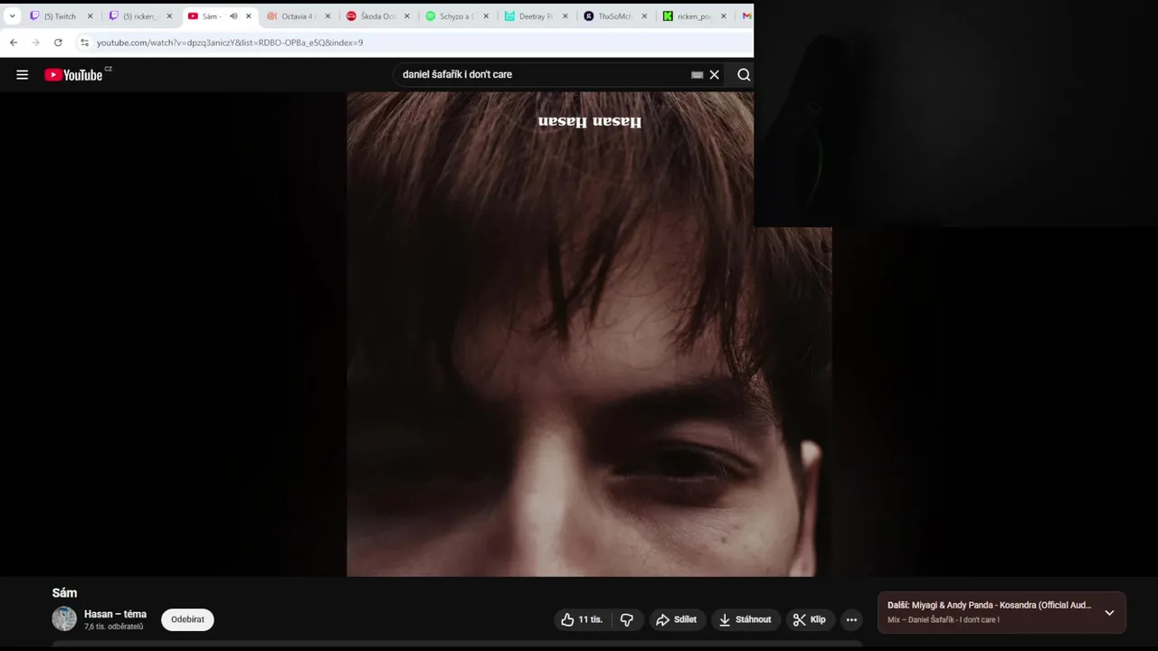Go to YouTube home via logo
1158x651 pixels.
tap(74, 75)
